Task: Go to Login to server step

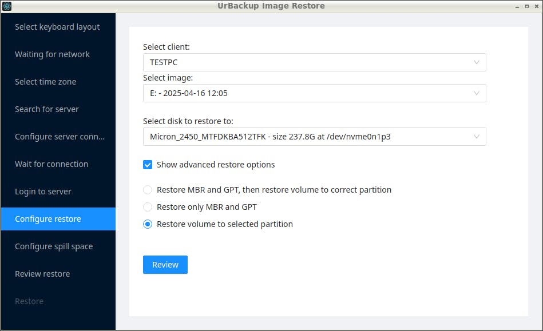Action: tap(43, 192)
